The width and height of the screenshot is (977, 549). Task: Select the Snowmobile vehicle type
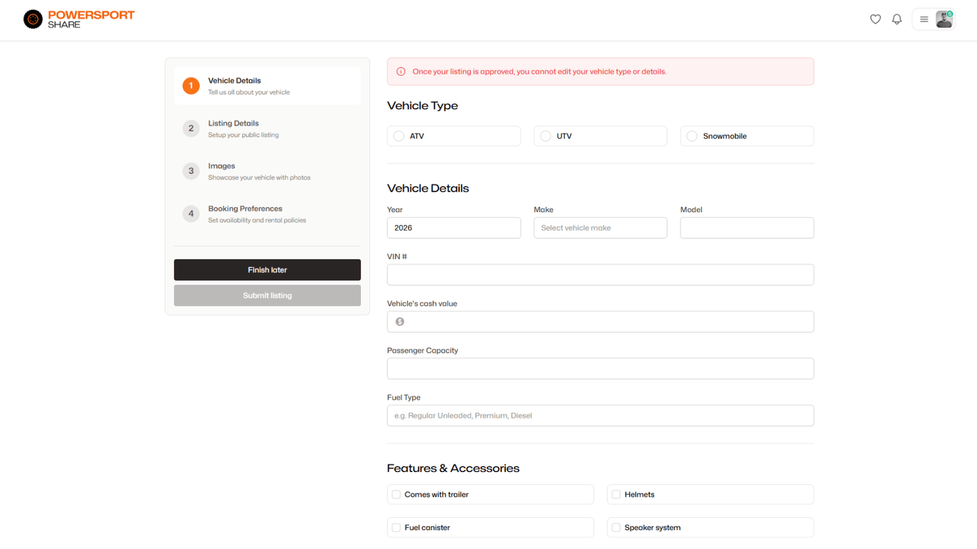pos(691,135)
